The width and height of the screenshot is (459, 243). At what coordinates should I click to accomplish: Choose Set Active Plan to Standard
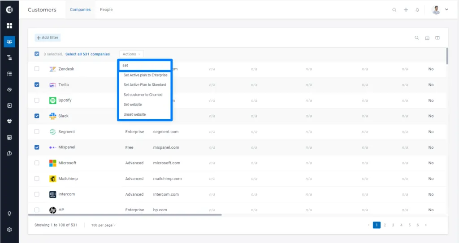click(x=145, y=85)
